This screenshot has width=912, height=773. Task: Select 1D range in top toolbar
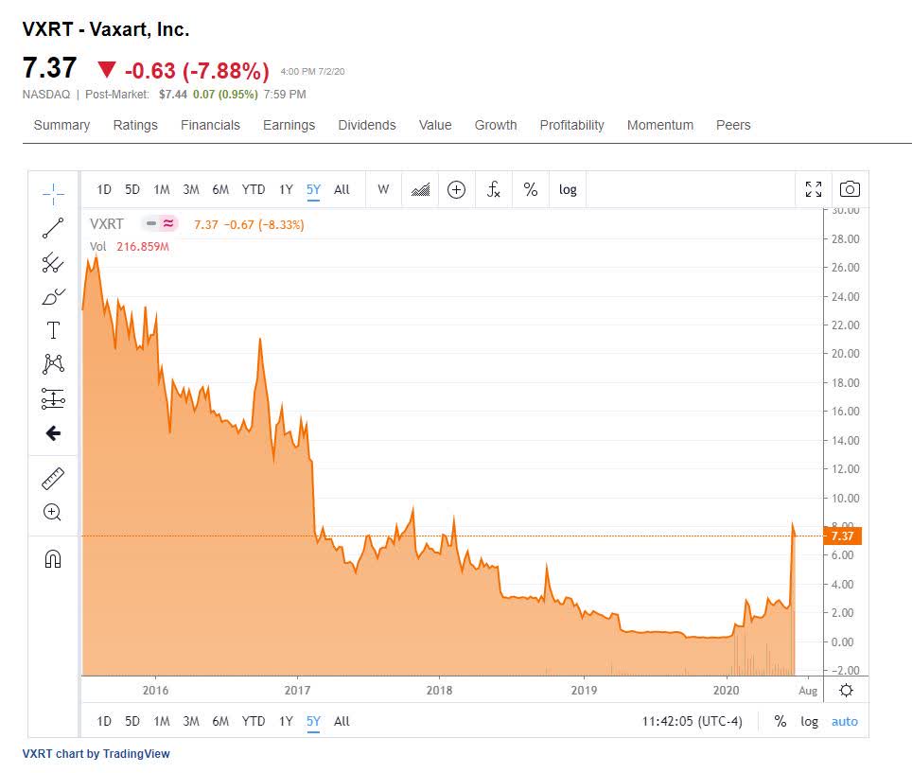pos(104,189)
